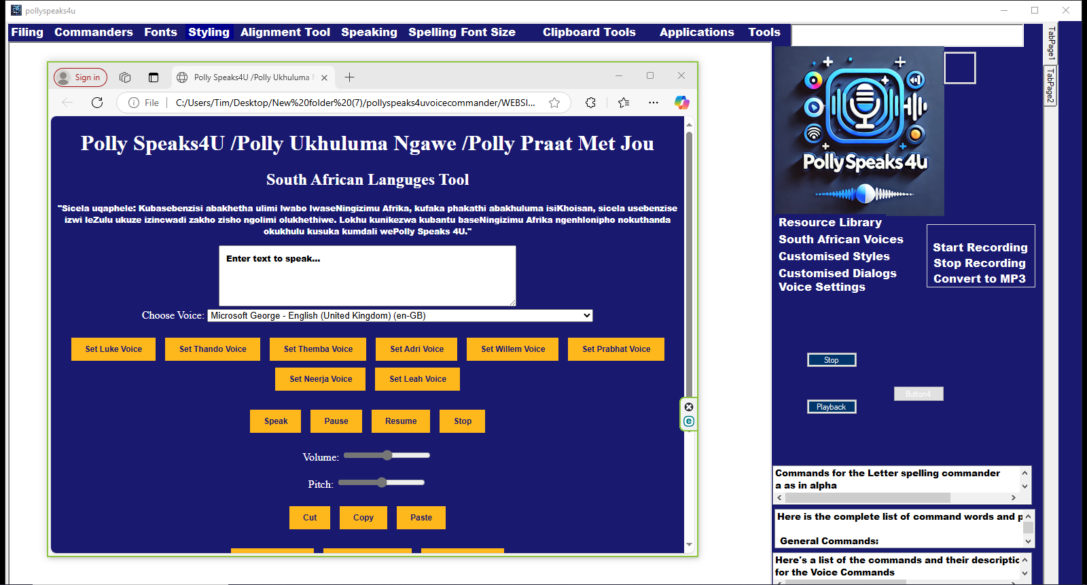Image resolution: width=1087 pixels, height=585 pixels.
Task: Open the tab actions menu icon
Action: coord(154,77)
